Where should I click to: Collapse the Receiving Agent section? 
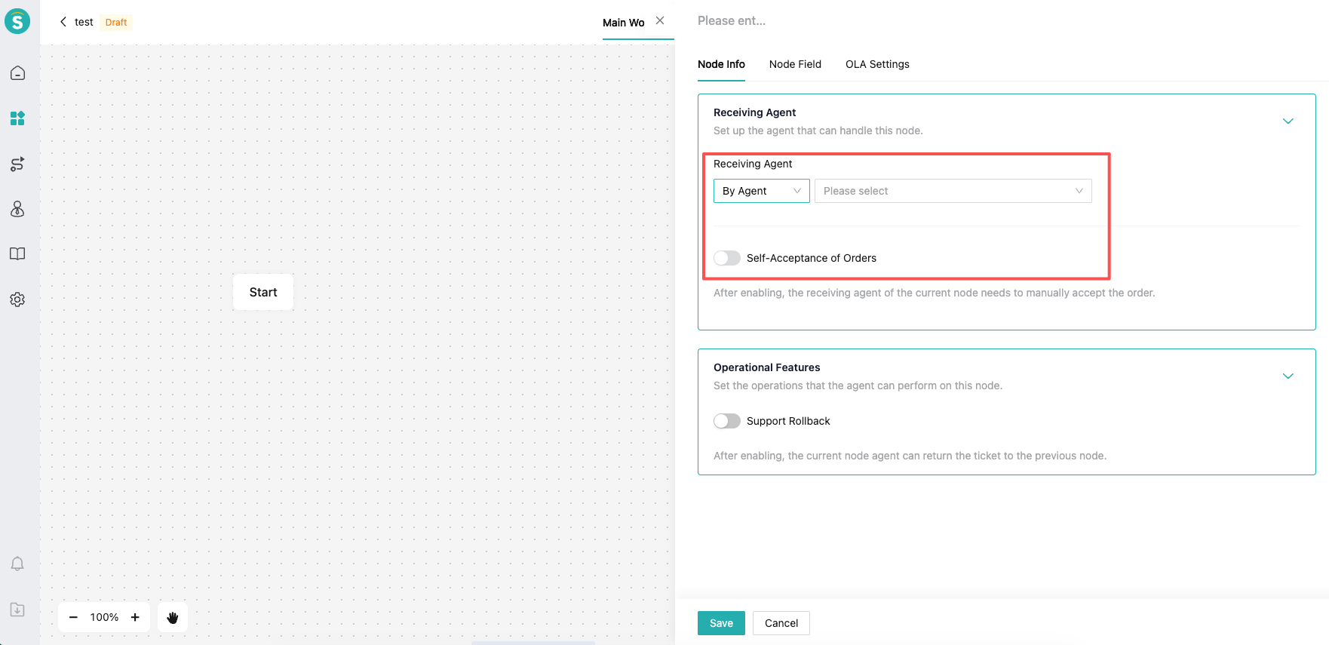(x=1288, y=121)
